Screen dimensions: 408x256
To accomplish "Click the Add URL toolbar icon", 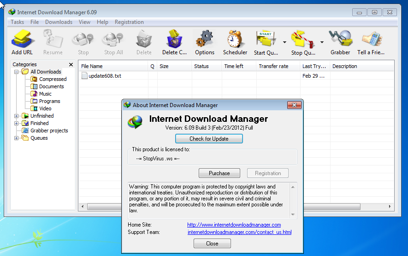I will pyautogui.click(x=22, y=39).
